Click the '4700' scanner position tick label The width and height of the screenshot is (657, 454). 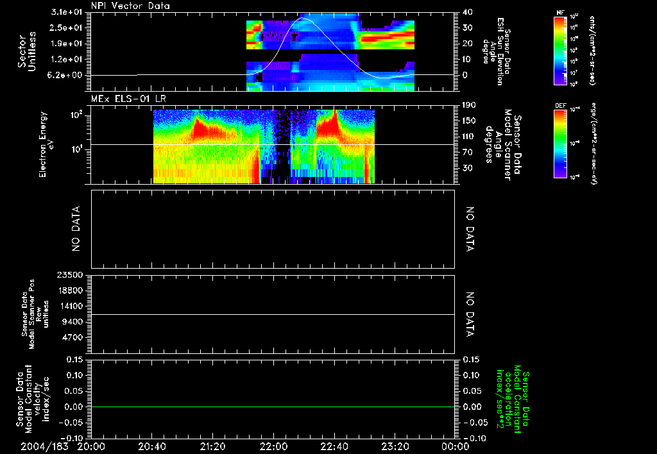tap(72, 337)
